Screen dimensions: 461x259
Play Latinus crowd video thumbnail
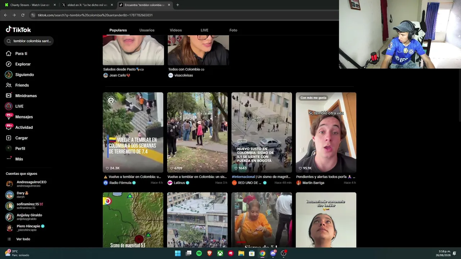(197, 132)
